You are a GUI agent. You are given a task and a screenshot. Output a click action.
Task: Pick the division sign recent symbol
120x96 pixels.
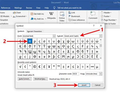click(x=83, y=67)
